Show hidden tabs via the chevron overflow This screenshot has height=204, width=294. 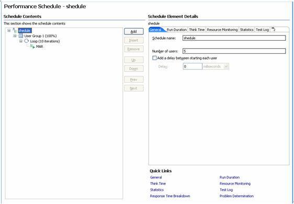(273, 29)
